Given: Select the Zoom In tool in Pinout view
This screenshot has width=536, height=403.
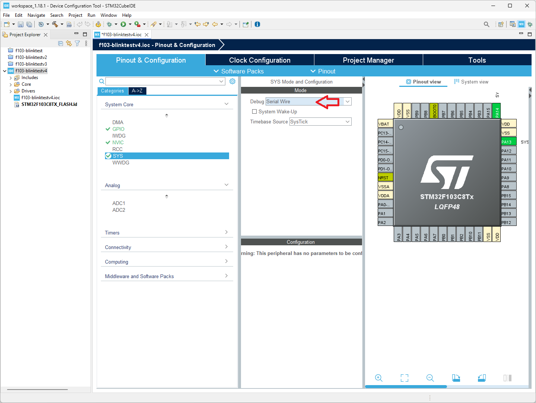Looking at the screenshot, I should (378, 378).
